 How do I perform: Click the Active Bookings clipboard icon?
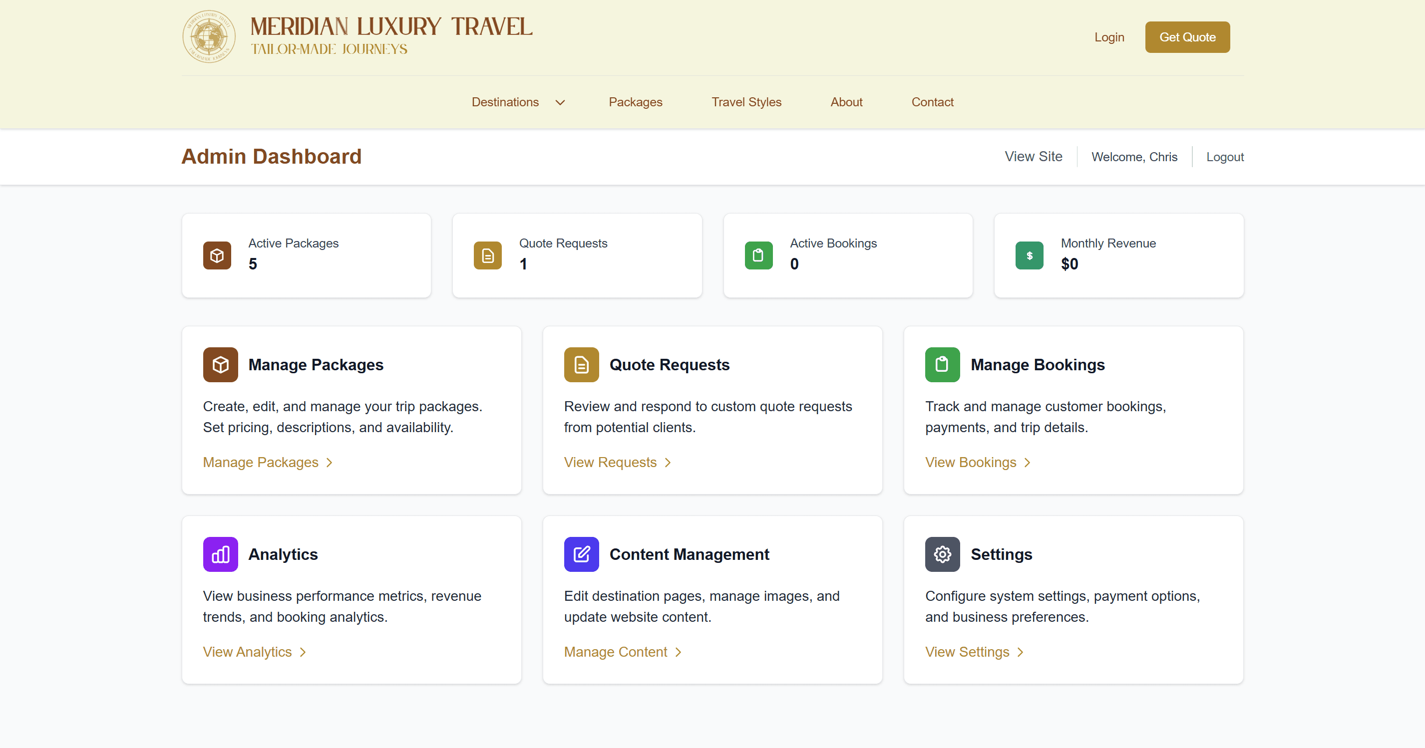click(758, 255)
